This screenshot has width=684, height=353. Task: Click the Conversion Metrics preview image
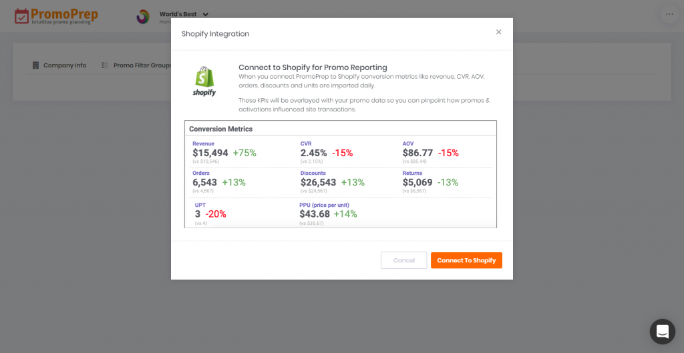(341, 174)
